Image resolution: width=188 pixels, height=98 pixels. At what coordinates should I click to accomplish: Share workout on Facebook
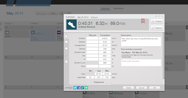[x=79, y=88]
